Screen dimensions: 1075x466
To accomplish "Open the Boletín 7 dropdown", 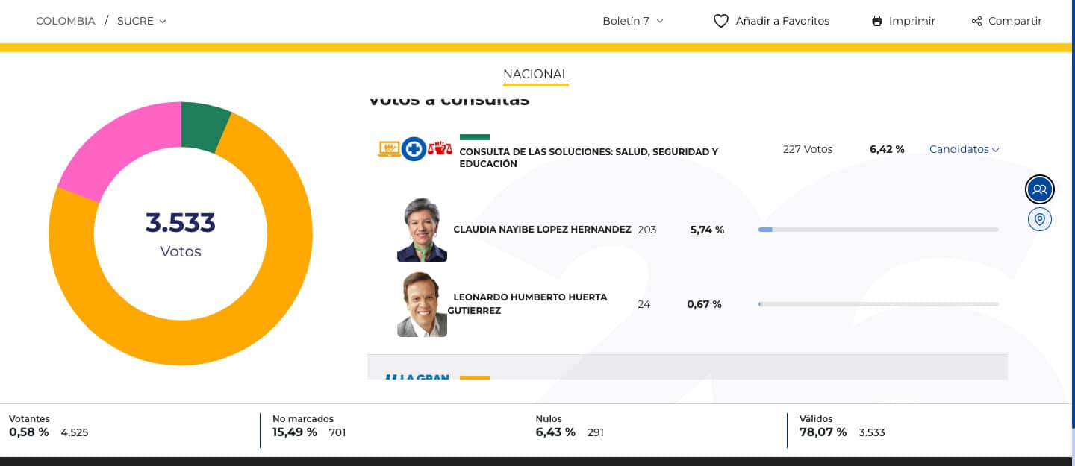I will (x=632, y=21).
